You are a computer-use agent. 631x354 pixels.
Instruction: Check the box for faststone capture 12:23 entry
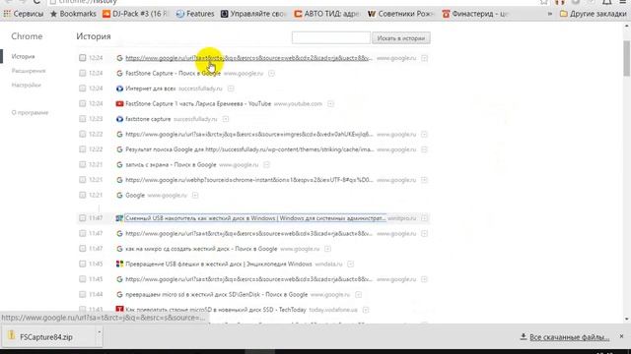83,119
